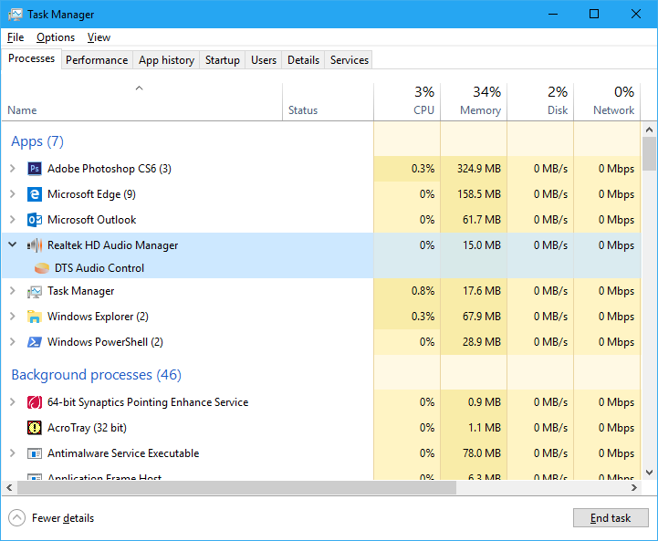Collapse the Realtek HD Audio Manager group
This screenshot has width=658, height=541.
(13, 244)
